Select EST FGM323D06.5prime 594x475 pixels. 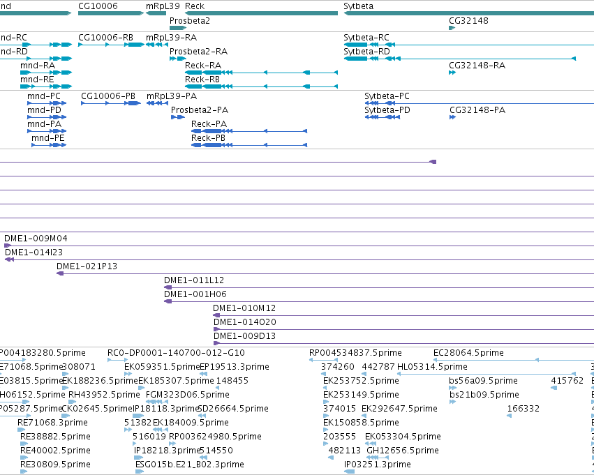(188, 394)
